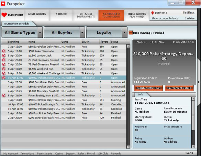Click Show account balance
This screenshot has width=201, height=156.
(165, 18)
